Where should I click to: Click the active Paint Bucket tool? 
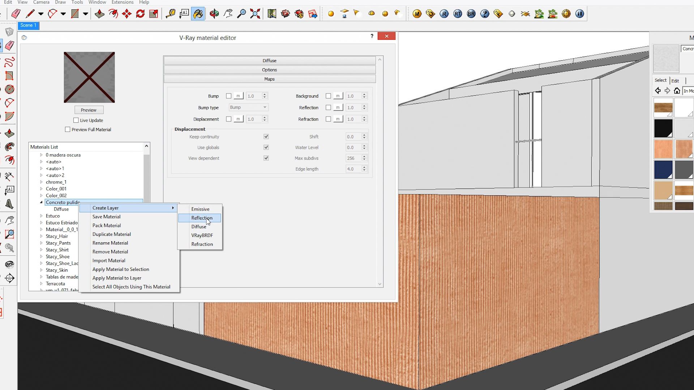(198, 14)
